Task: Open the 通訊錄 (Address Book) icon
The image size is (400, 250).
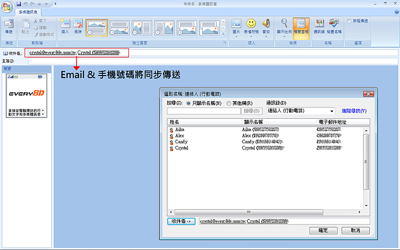Action: (319, 26)
